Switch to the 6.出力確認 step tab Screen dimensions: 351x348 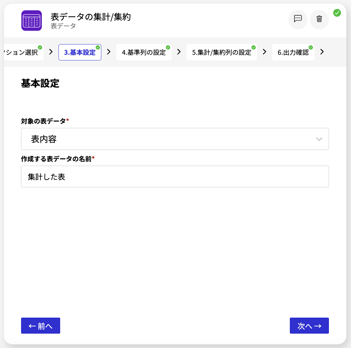point(293,52)
